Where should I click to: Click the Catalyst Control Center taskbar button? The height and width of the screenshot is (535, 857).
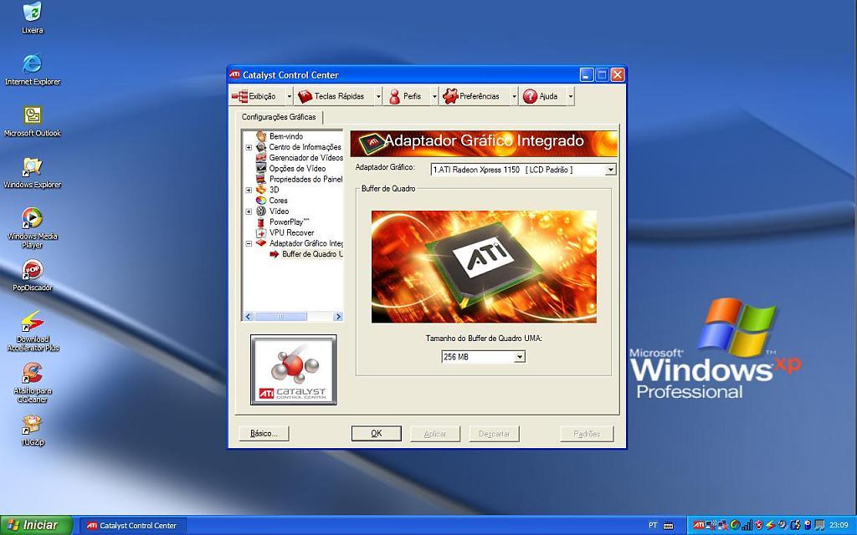tap(133, 526)
